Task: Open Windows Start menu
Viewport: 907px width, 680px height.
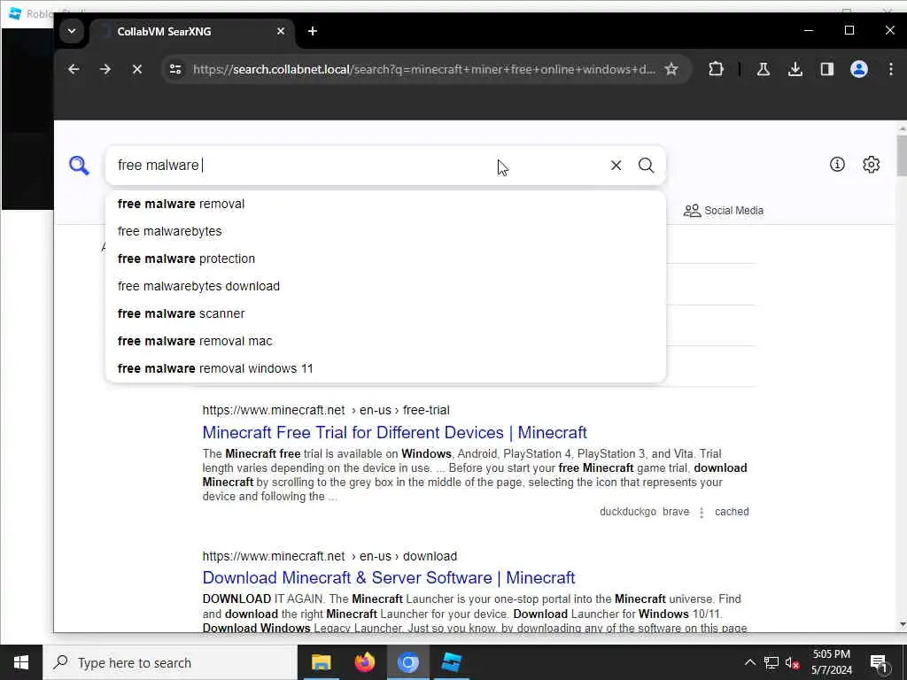Action: coord(21,662)
